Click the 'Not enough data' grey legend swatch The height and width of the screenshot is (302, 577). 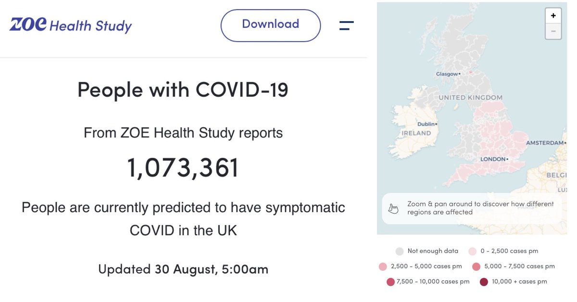[399, 251]
